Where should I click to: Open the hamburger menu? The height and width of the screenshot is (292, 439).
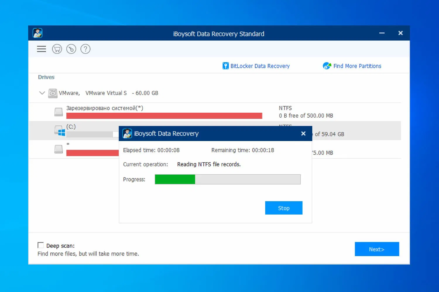(x=41, y=49)
